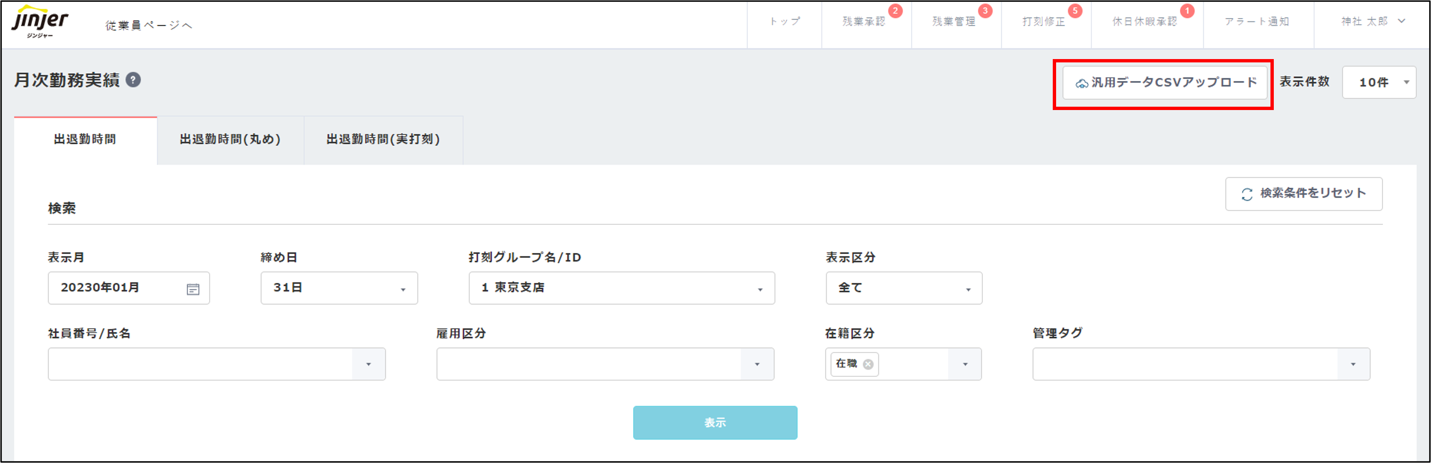Open help icon beside 月次勤務実績
Screen dimensions: 1431x463
click(x=133, y=80)
